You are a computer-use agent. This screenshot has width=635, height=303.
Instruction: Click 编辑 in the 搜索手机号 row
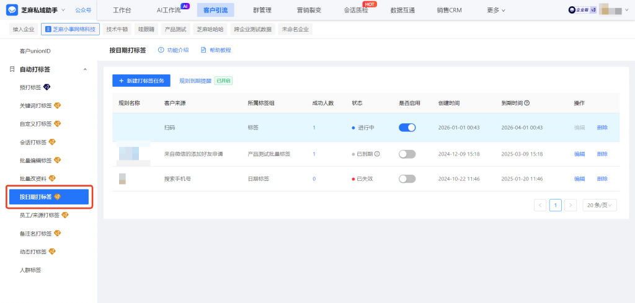click(579, 179)
